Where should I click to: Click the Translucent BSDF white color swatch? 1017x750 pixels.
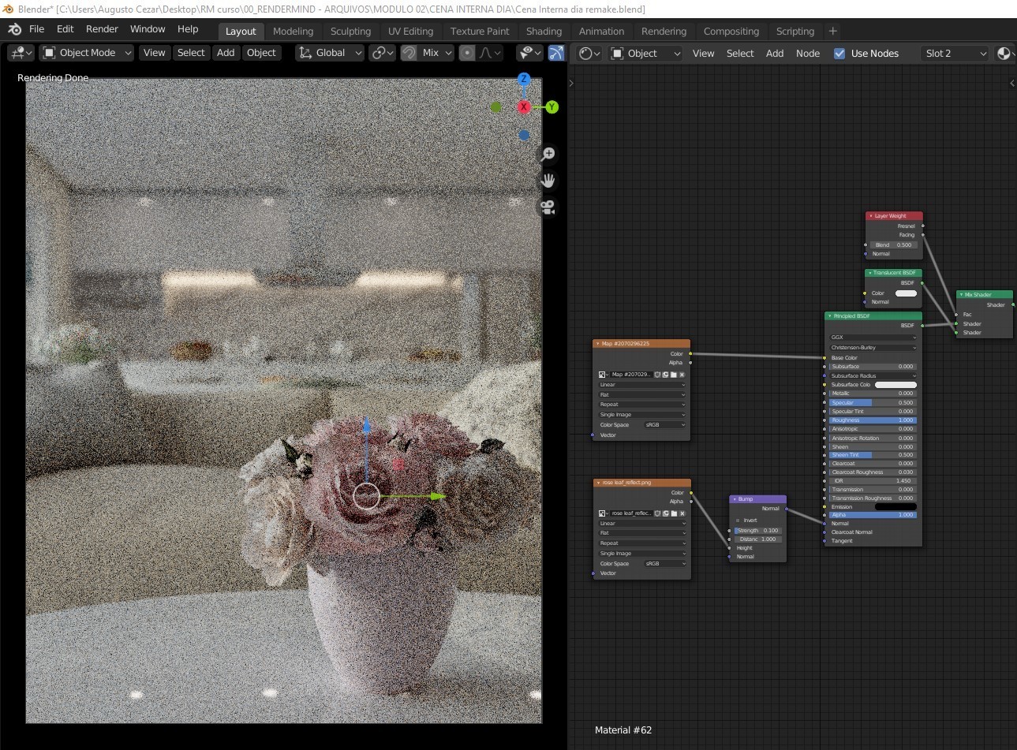(x=906, y=293)
